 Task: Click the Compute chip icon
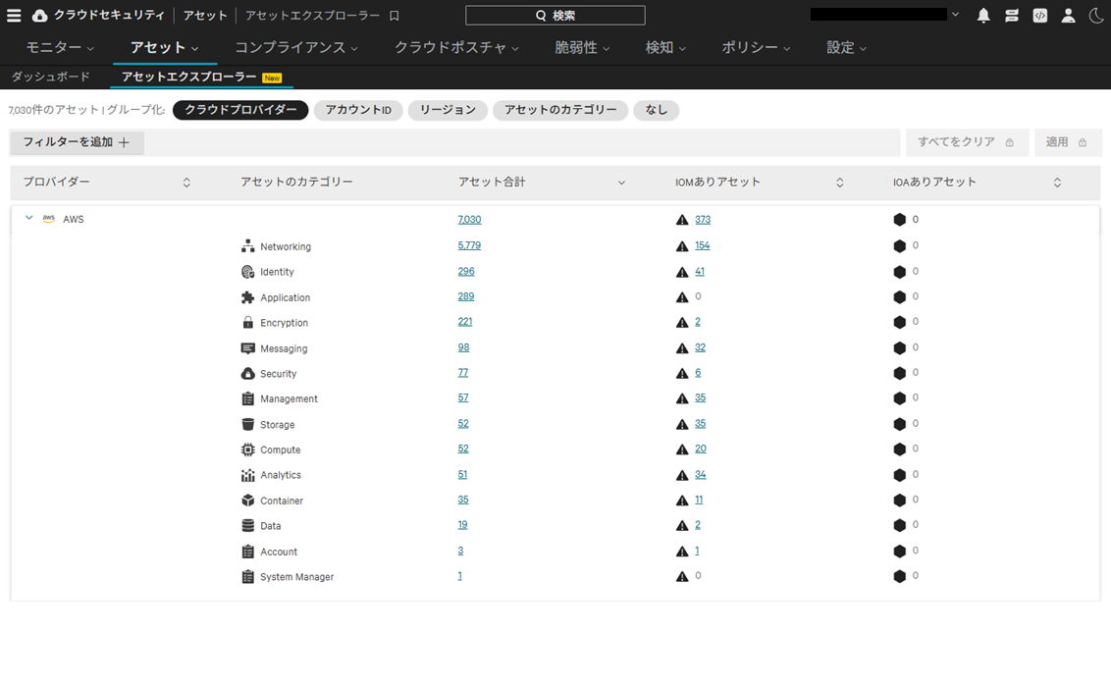(x=248, y=449)
